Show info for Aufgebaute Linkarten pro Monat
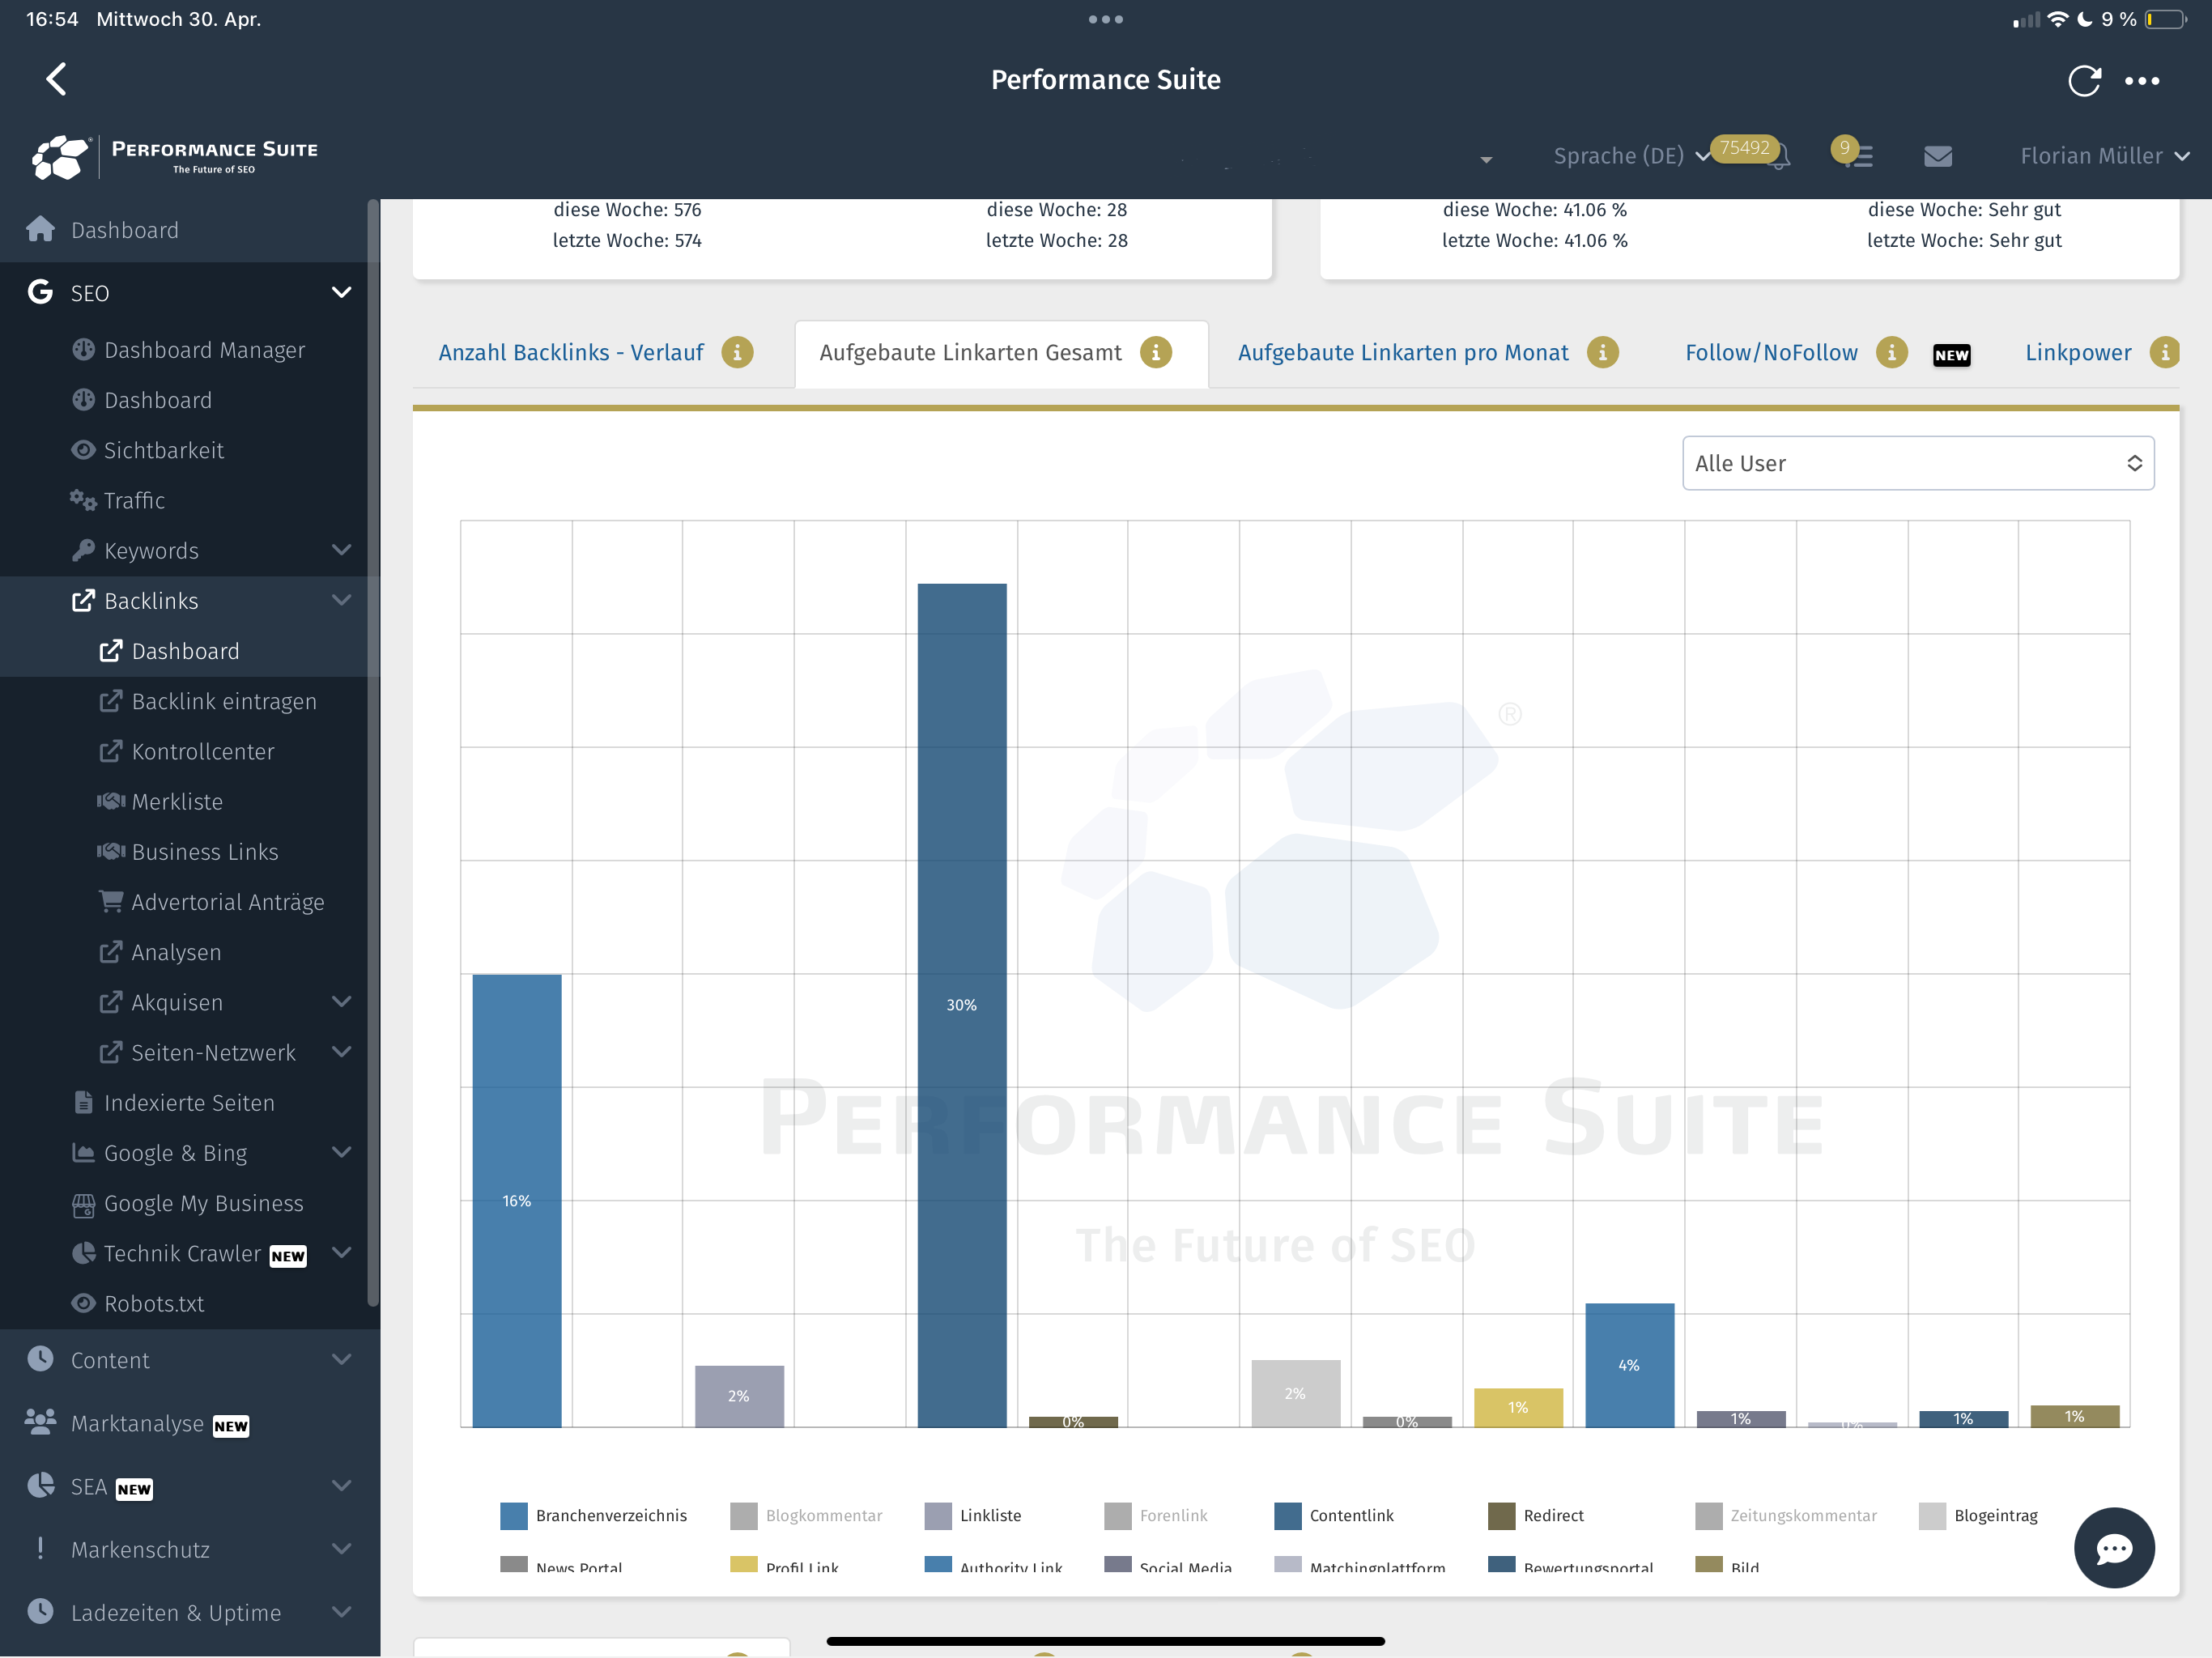This screenshot has height=1658, width=2212. click(x=1602, y=352)
